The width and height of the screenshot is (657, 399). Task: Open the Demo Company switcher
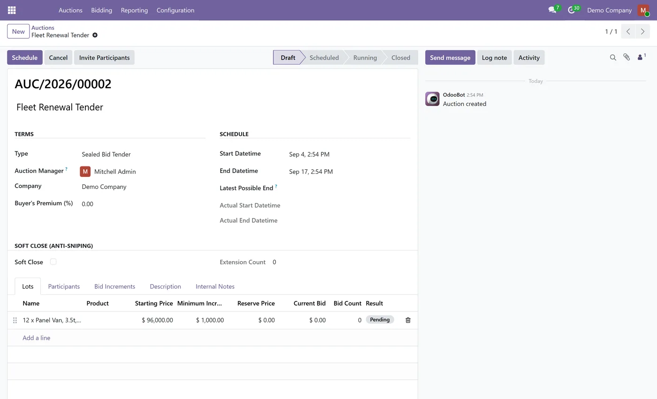(609, 10)
